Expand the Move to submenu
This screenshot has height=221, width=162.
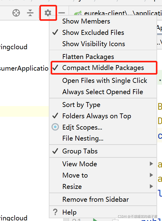[x=103, y=175]
